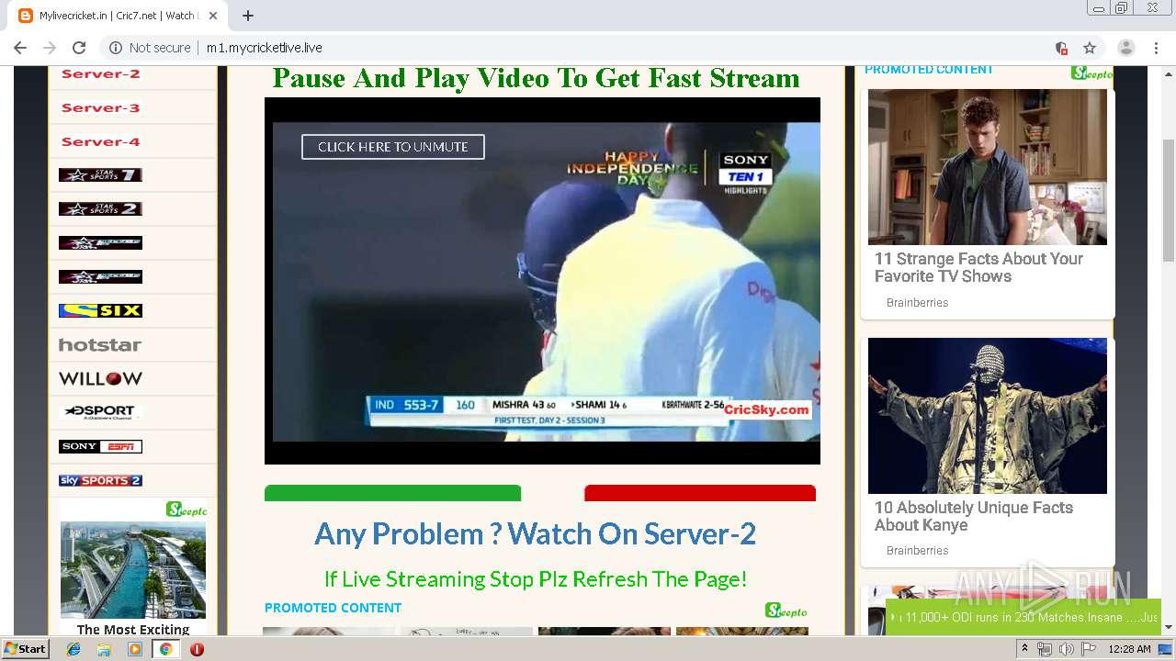Viewport: 1176px width, 661px height.
Task: Open the volume control in system tray
Action: tap(1066, 649)
